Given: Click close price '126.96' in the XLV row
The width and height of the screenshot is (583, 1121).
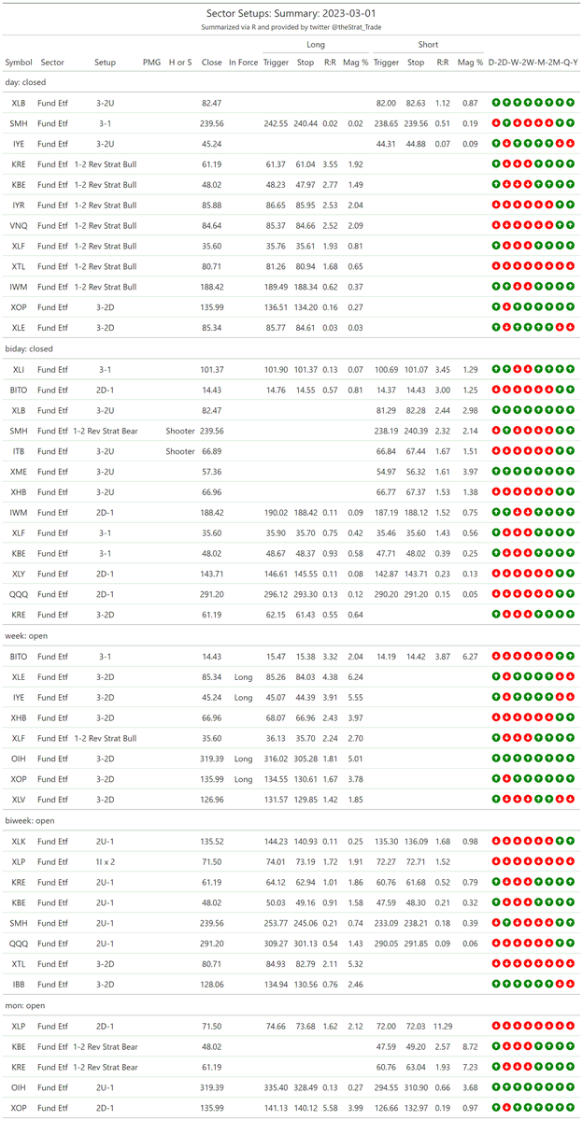Looking at the screenshot, I should point(211,800).
